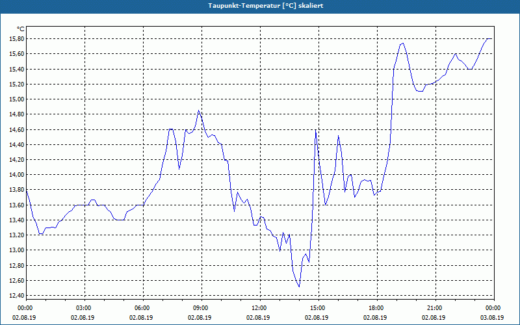
Task: Click the '03.08.19' date label
Action: pyautogui.click(x=492, y=317)
